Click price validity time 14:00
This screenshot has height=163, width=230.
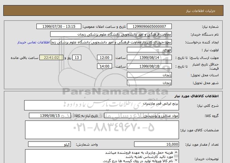tap(105, 66)
